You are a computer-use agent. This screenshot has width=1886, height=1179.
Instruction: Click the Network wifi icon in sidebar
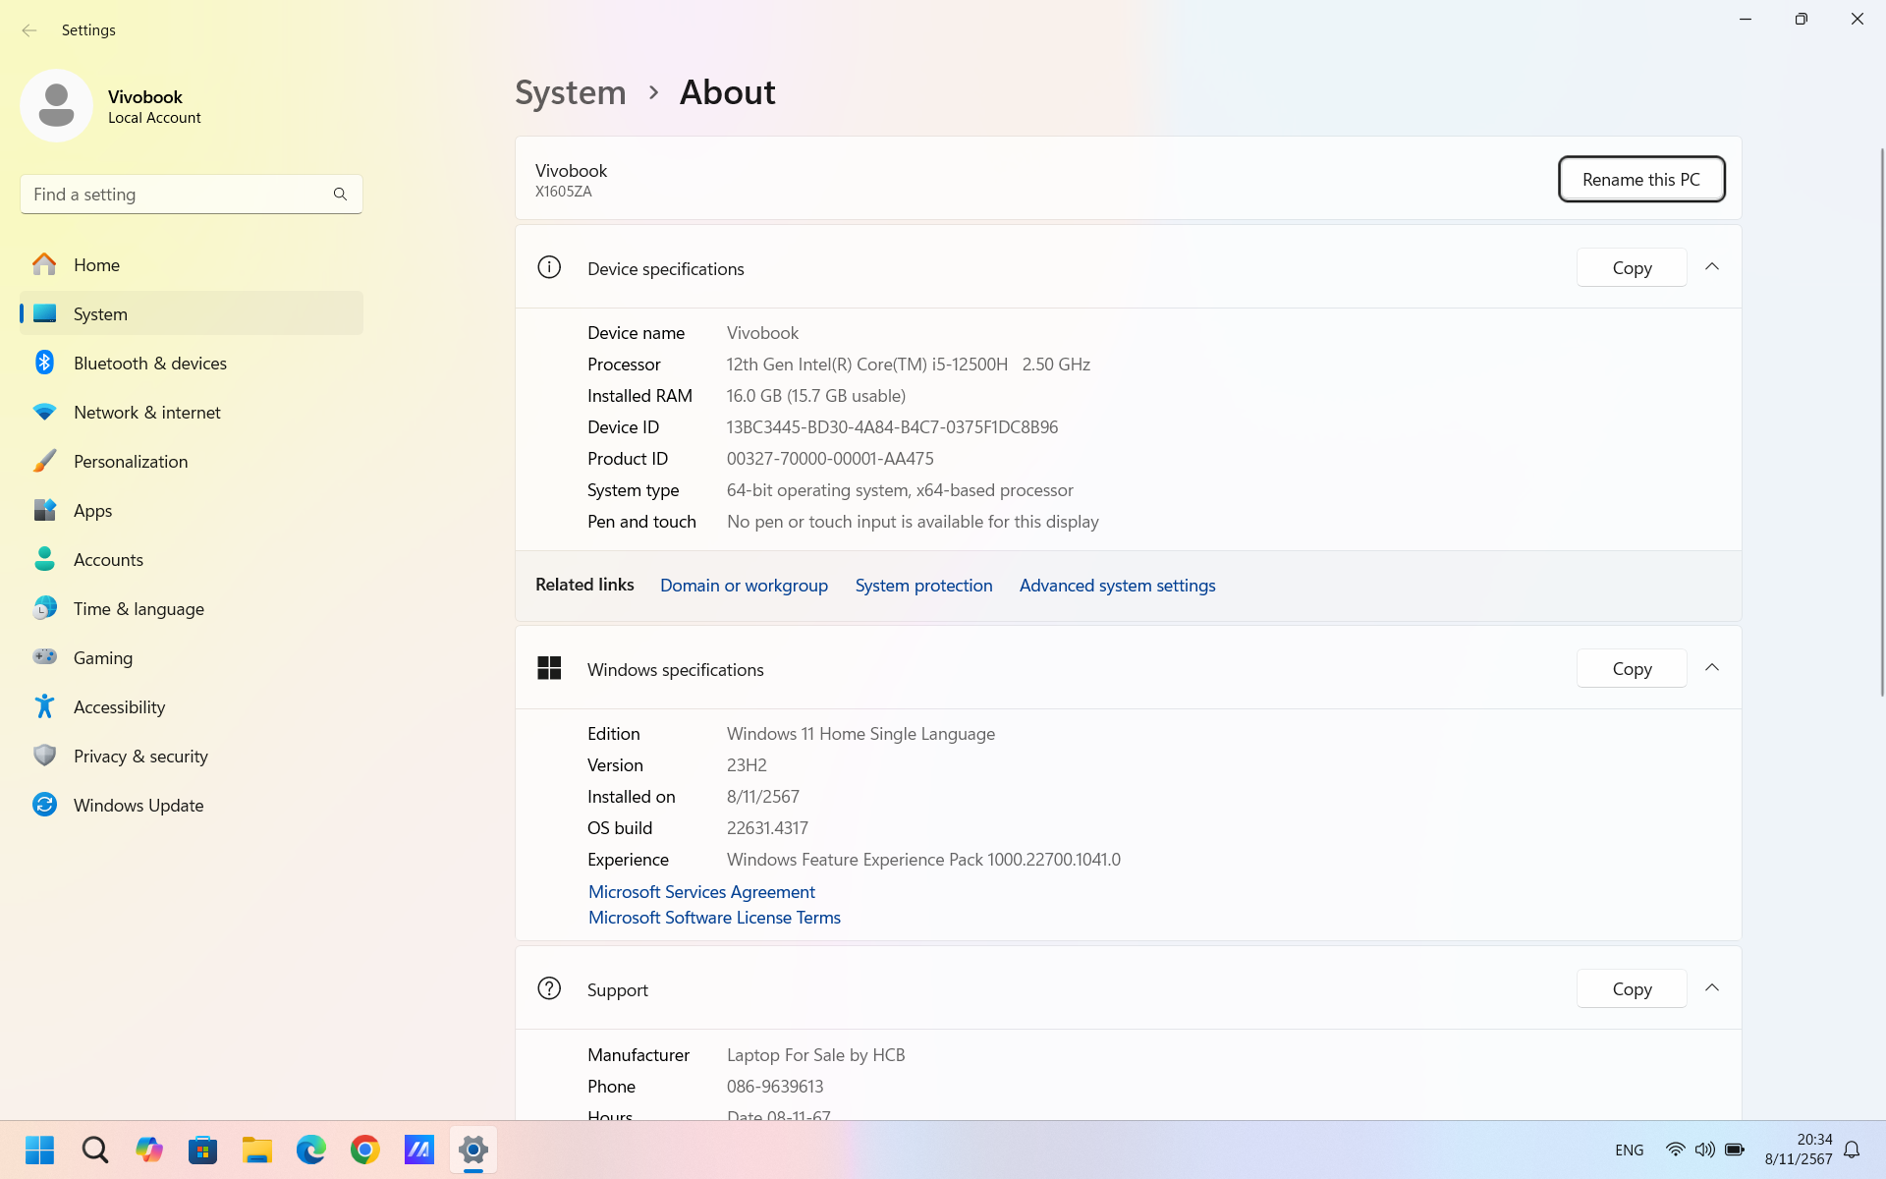(x=44, y=412)
